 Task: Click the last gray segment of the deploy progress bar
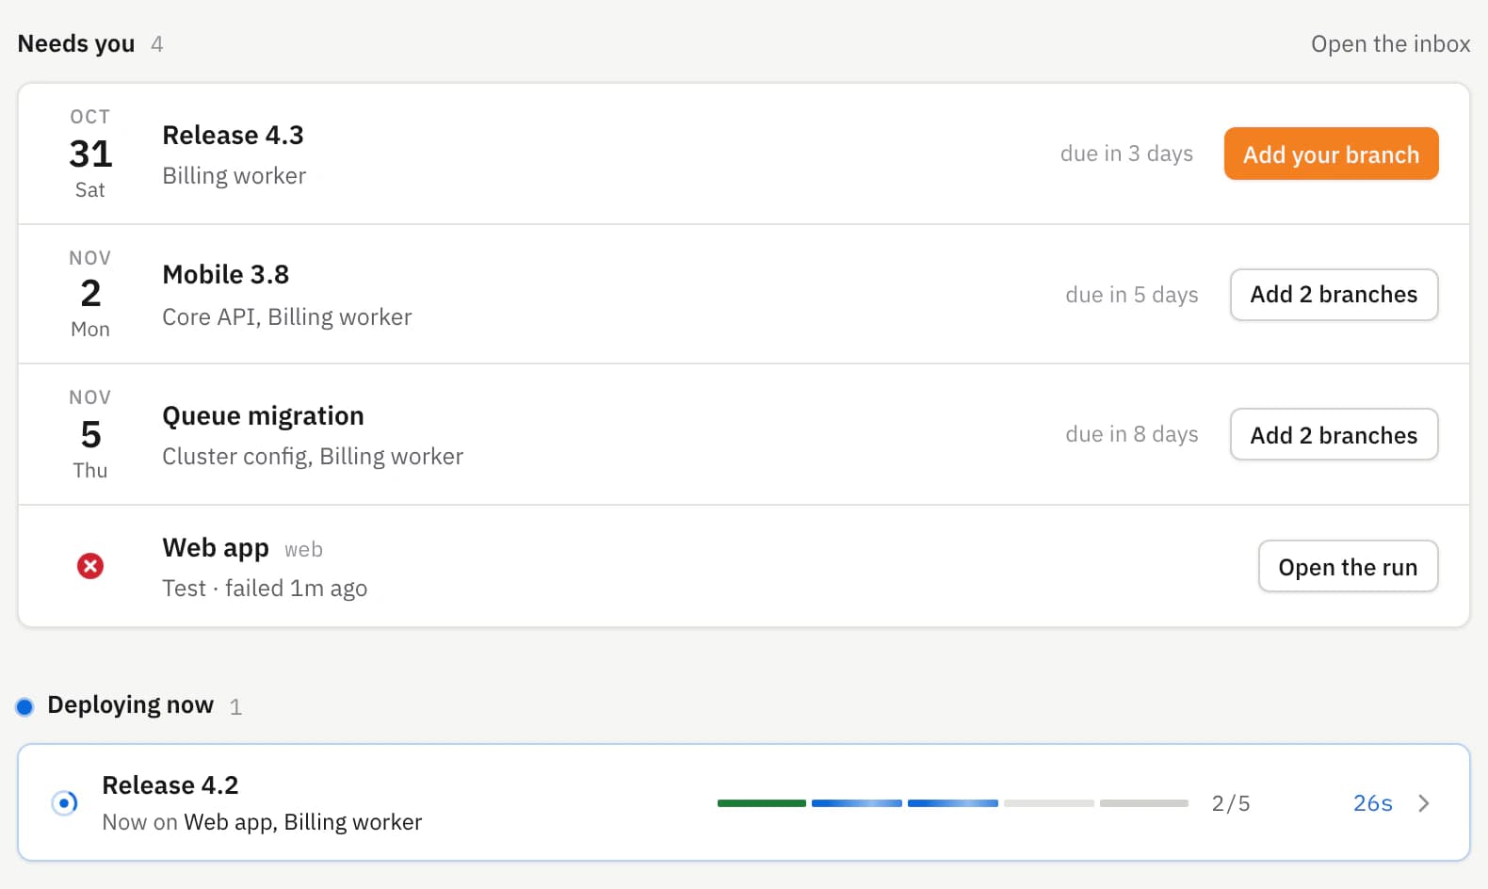tap(1144, 803)
